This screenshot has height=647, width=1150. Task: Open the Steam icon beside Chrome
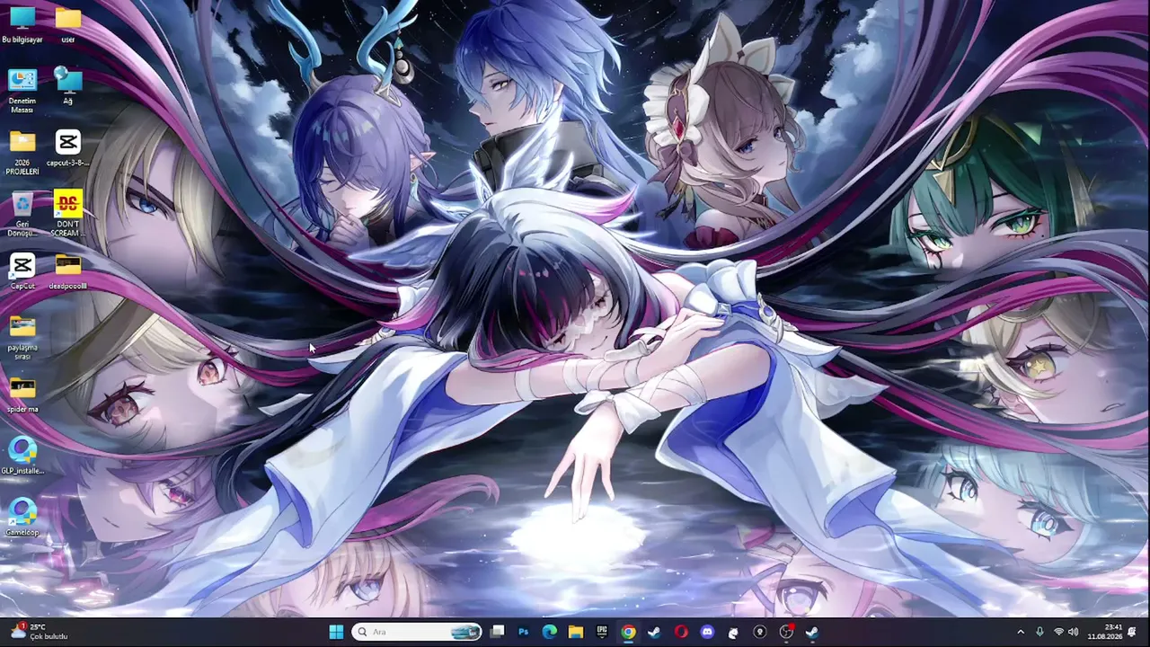654,632
